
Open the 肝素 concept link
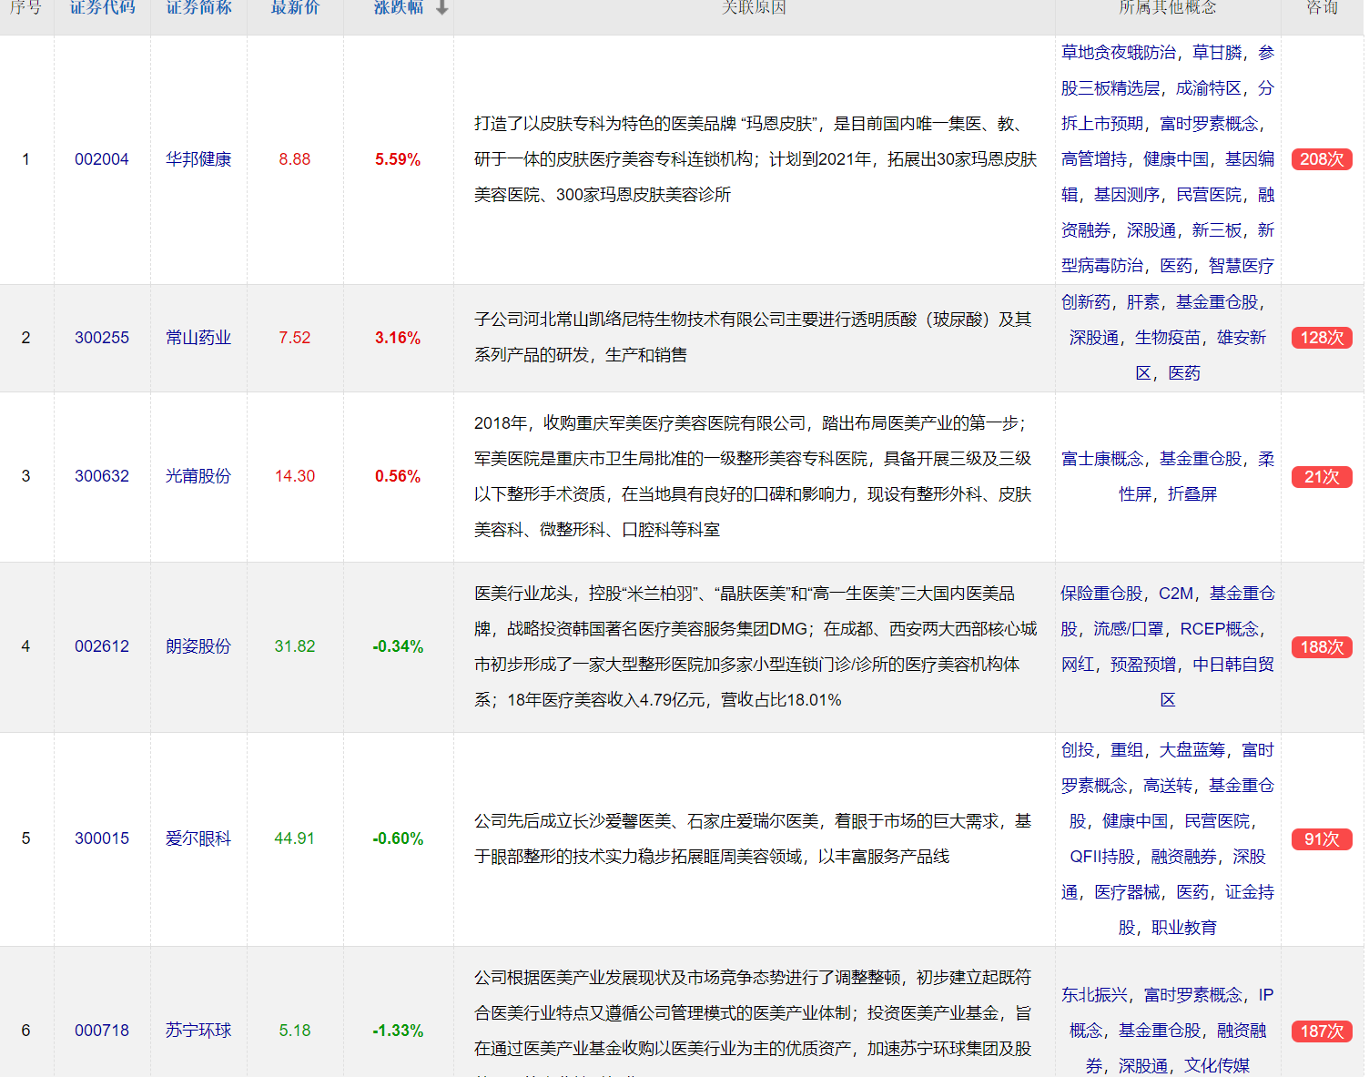1143,302
